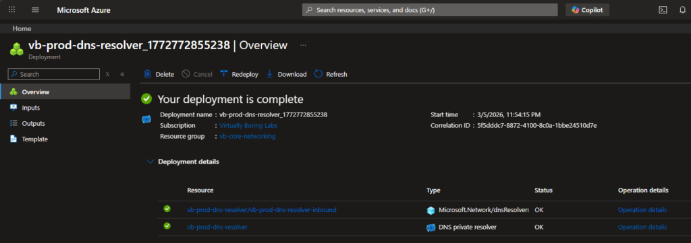This screenshot has height=243, width=691.
Task: Click the green deployment complete checkmark
Action: tap(146, 99)
